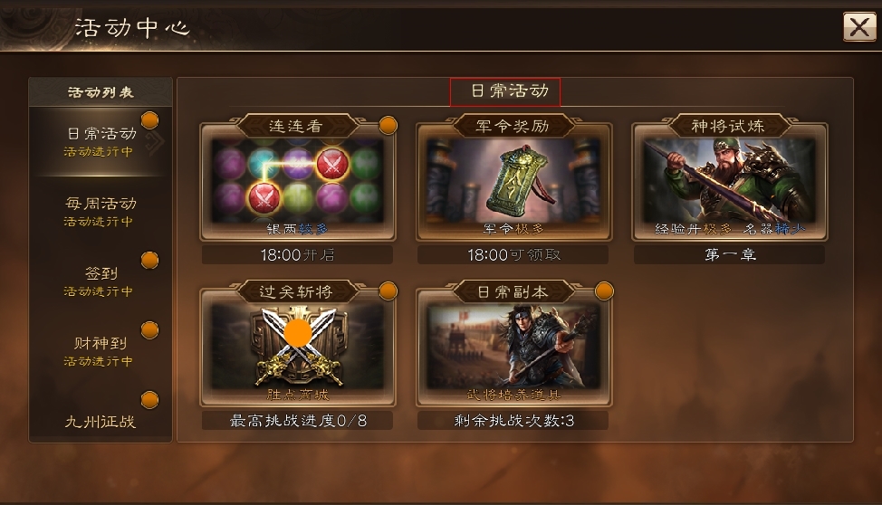Click the 18:00可领取 reward button
Screen dimensions: 882x505
point(513,254)
